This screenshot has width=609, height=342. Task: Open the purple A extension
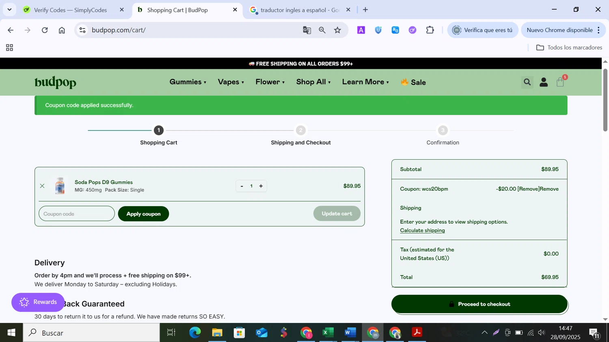pos(361,30)
